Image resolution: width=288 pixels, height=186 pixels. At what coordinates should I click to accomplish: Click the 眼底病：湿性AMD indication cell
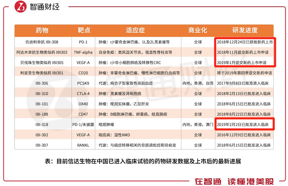(x=114, y=135)
